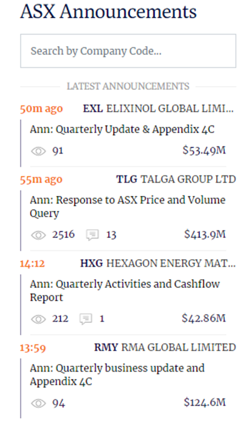Open Quarterly business update and Appendix 4C

[x=117, y=375]
